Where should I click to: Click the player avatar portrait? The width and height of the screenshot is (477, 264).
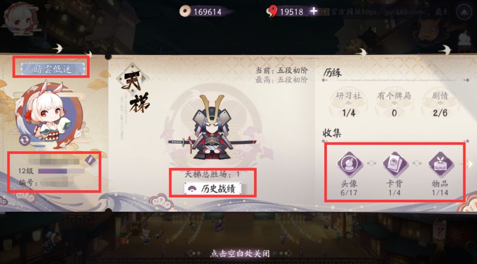(x=48, y=115)
